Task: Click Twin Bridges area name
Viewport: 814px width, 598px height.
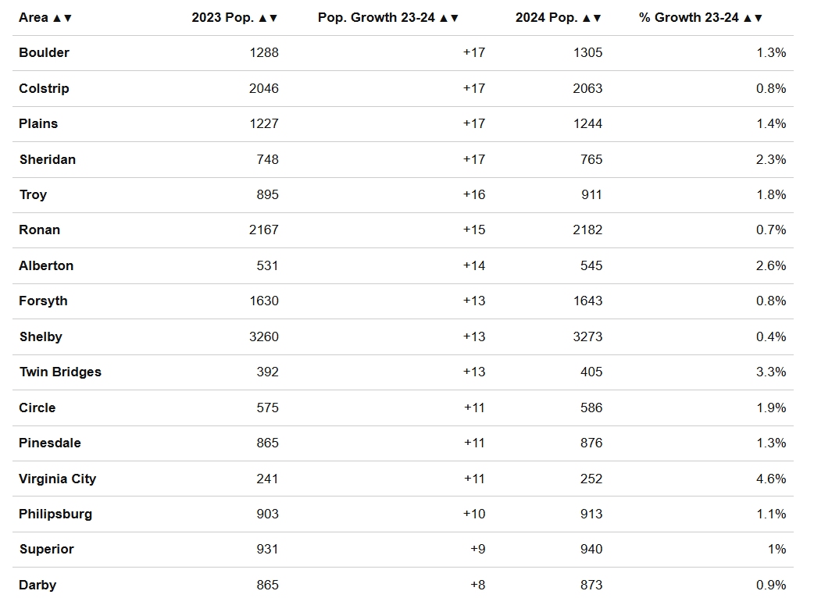Action: pos(60,372)
